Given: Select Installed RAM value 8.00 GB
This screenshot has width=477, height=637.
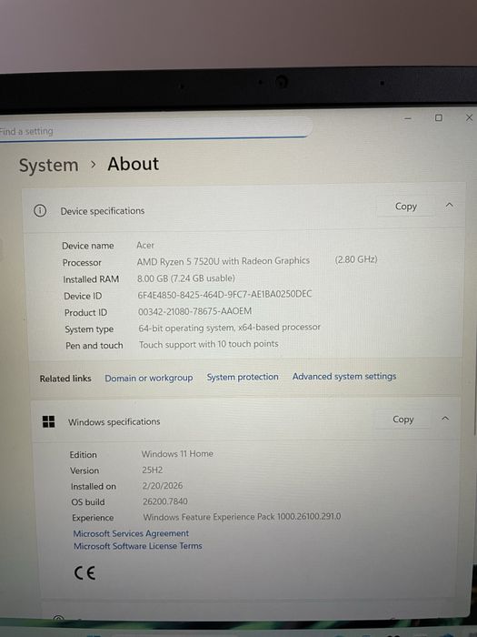Looking at the screenshot, I should (x=186, y=278).
